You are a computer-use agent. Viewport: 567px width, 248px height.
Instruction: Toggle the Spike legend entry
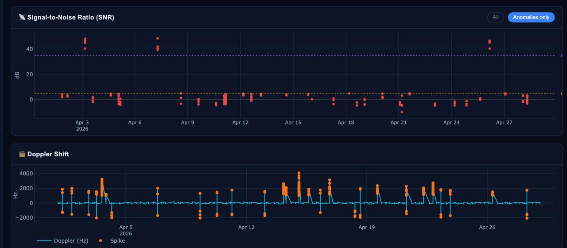(x=112, y=240)
